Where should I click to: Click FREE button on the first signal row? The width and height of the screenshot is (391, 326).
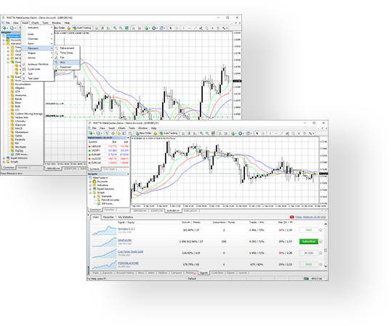click(308, 230)
